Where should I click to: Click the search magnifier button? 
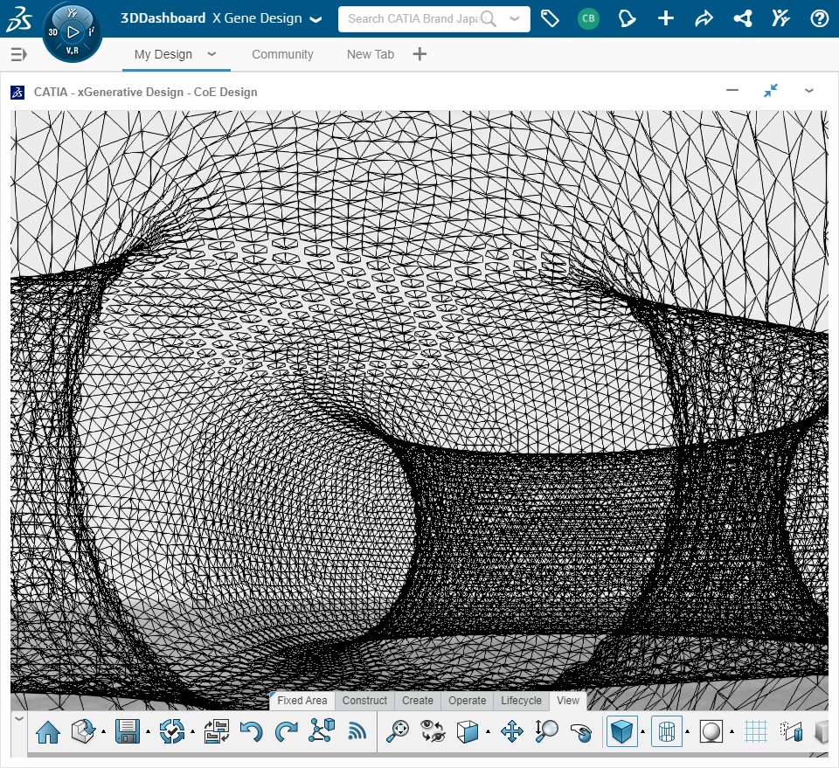point(488,18)
